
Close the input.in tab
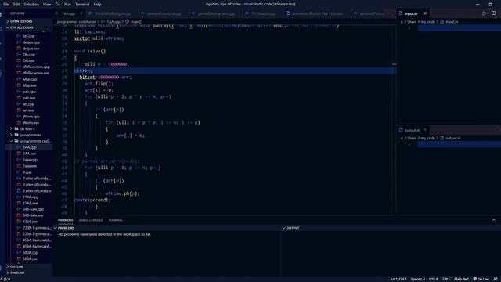(x=425, y=13)
